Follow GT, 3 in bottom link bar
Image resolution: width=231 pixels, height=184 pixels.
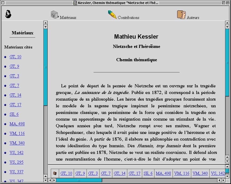pyautogui.click(x=93, y=173)
